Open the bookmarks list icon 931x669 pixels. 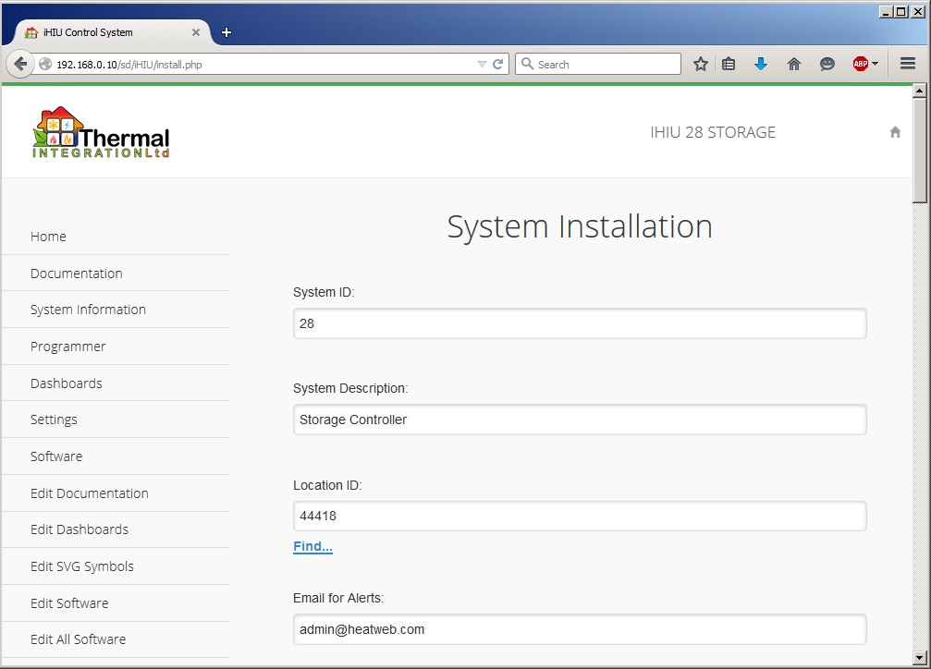pyautogui.click(x=729, y=64)
